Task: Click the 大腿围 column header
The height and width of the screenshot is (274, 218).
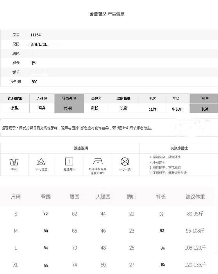Action: pos(103,197)
